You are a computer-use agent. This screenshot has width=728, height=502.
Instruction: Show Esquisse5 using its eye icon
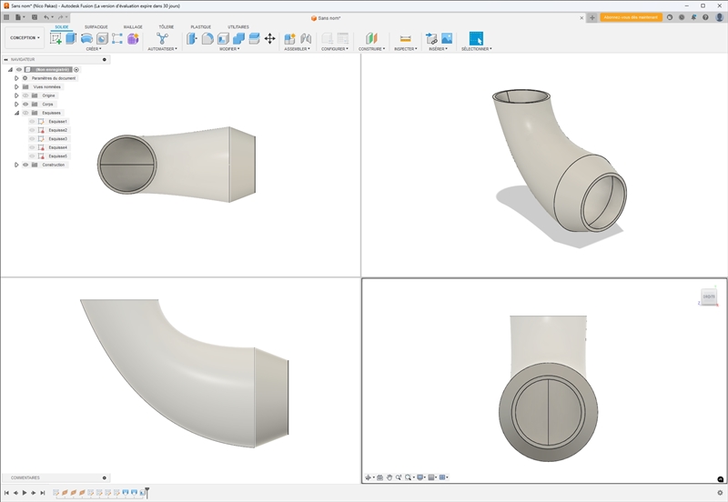(32, 156)
